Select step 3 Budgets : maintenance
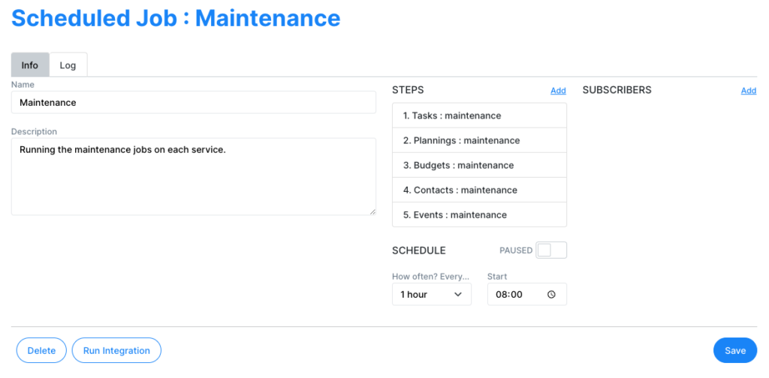The image size is (769, 378). 480,165
